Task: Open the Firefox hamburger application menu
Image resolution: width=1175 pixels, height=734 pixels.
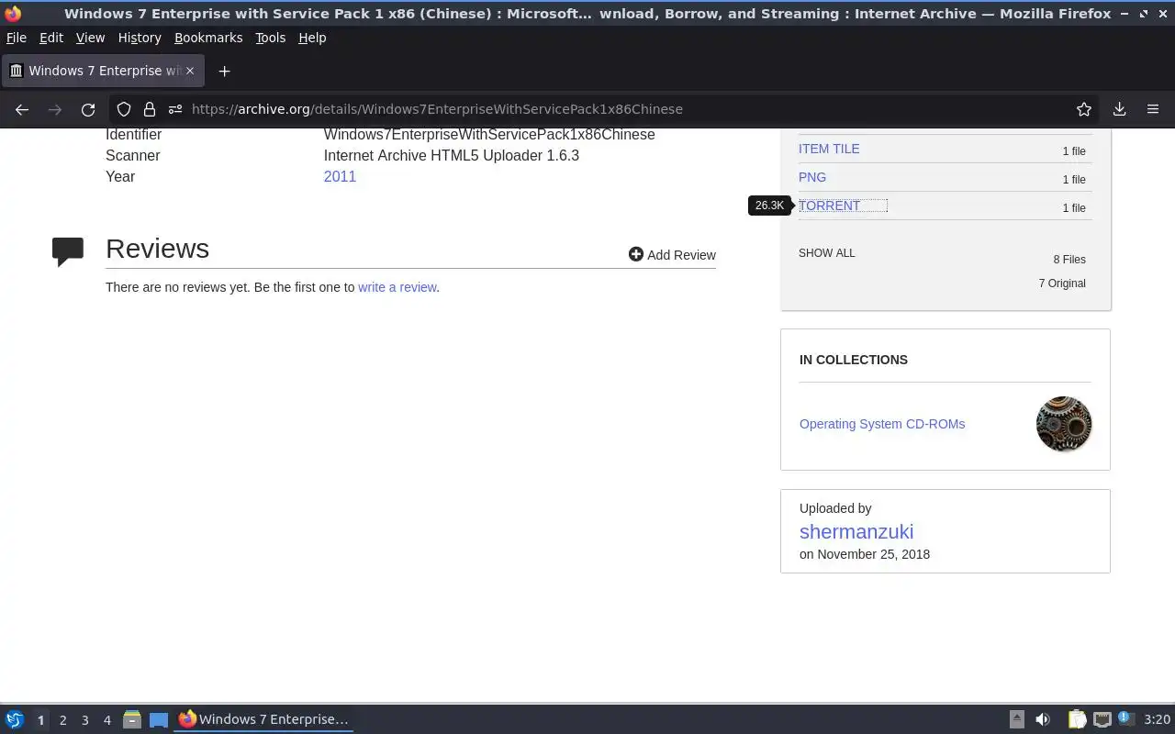Action: (1153, 109)
